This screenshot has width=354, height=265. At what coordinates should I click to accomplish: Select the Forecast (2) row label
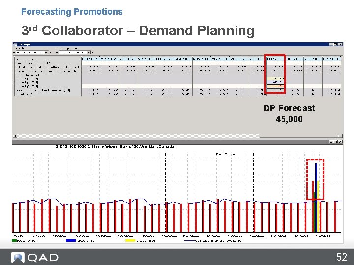[27, 82]
